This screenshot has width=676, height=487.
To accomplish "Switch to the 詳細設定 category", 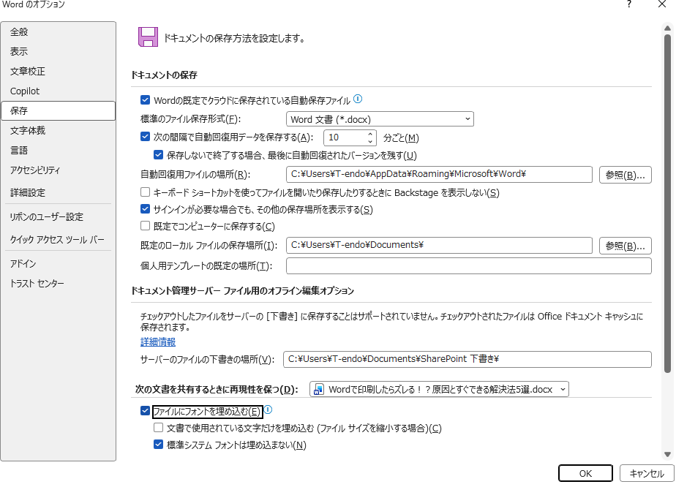I will 28,192.
